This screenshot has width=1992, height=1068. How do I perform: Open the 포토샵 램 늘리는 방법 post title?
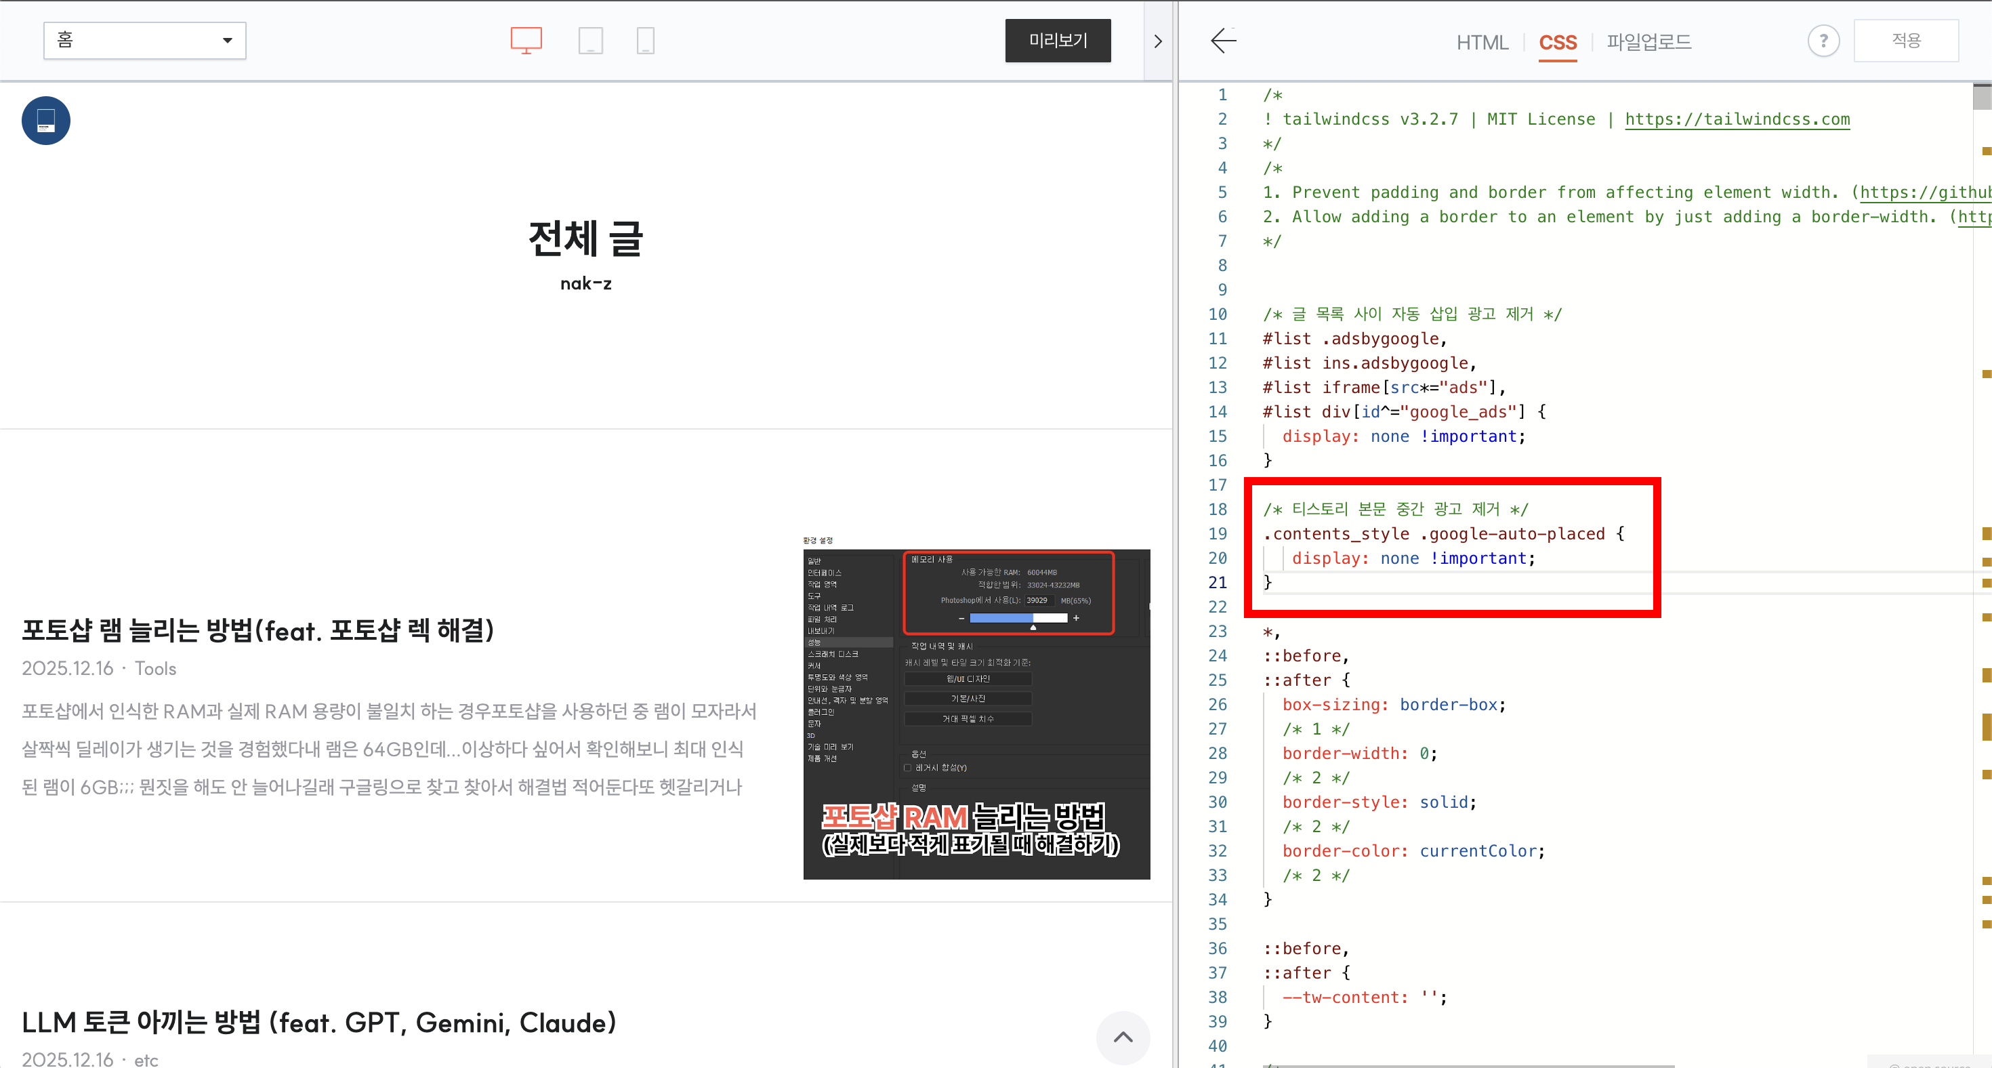(257, 630)
